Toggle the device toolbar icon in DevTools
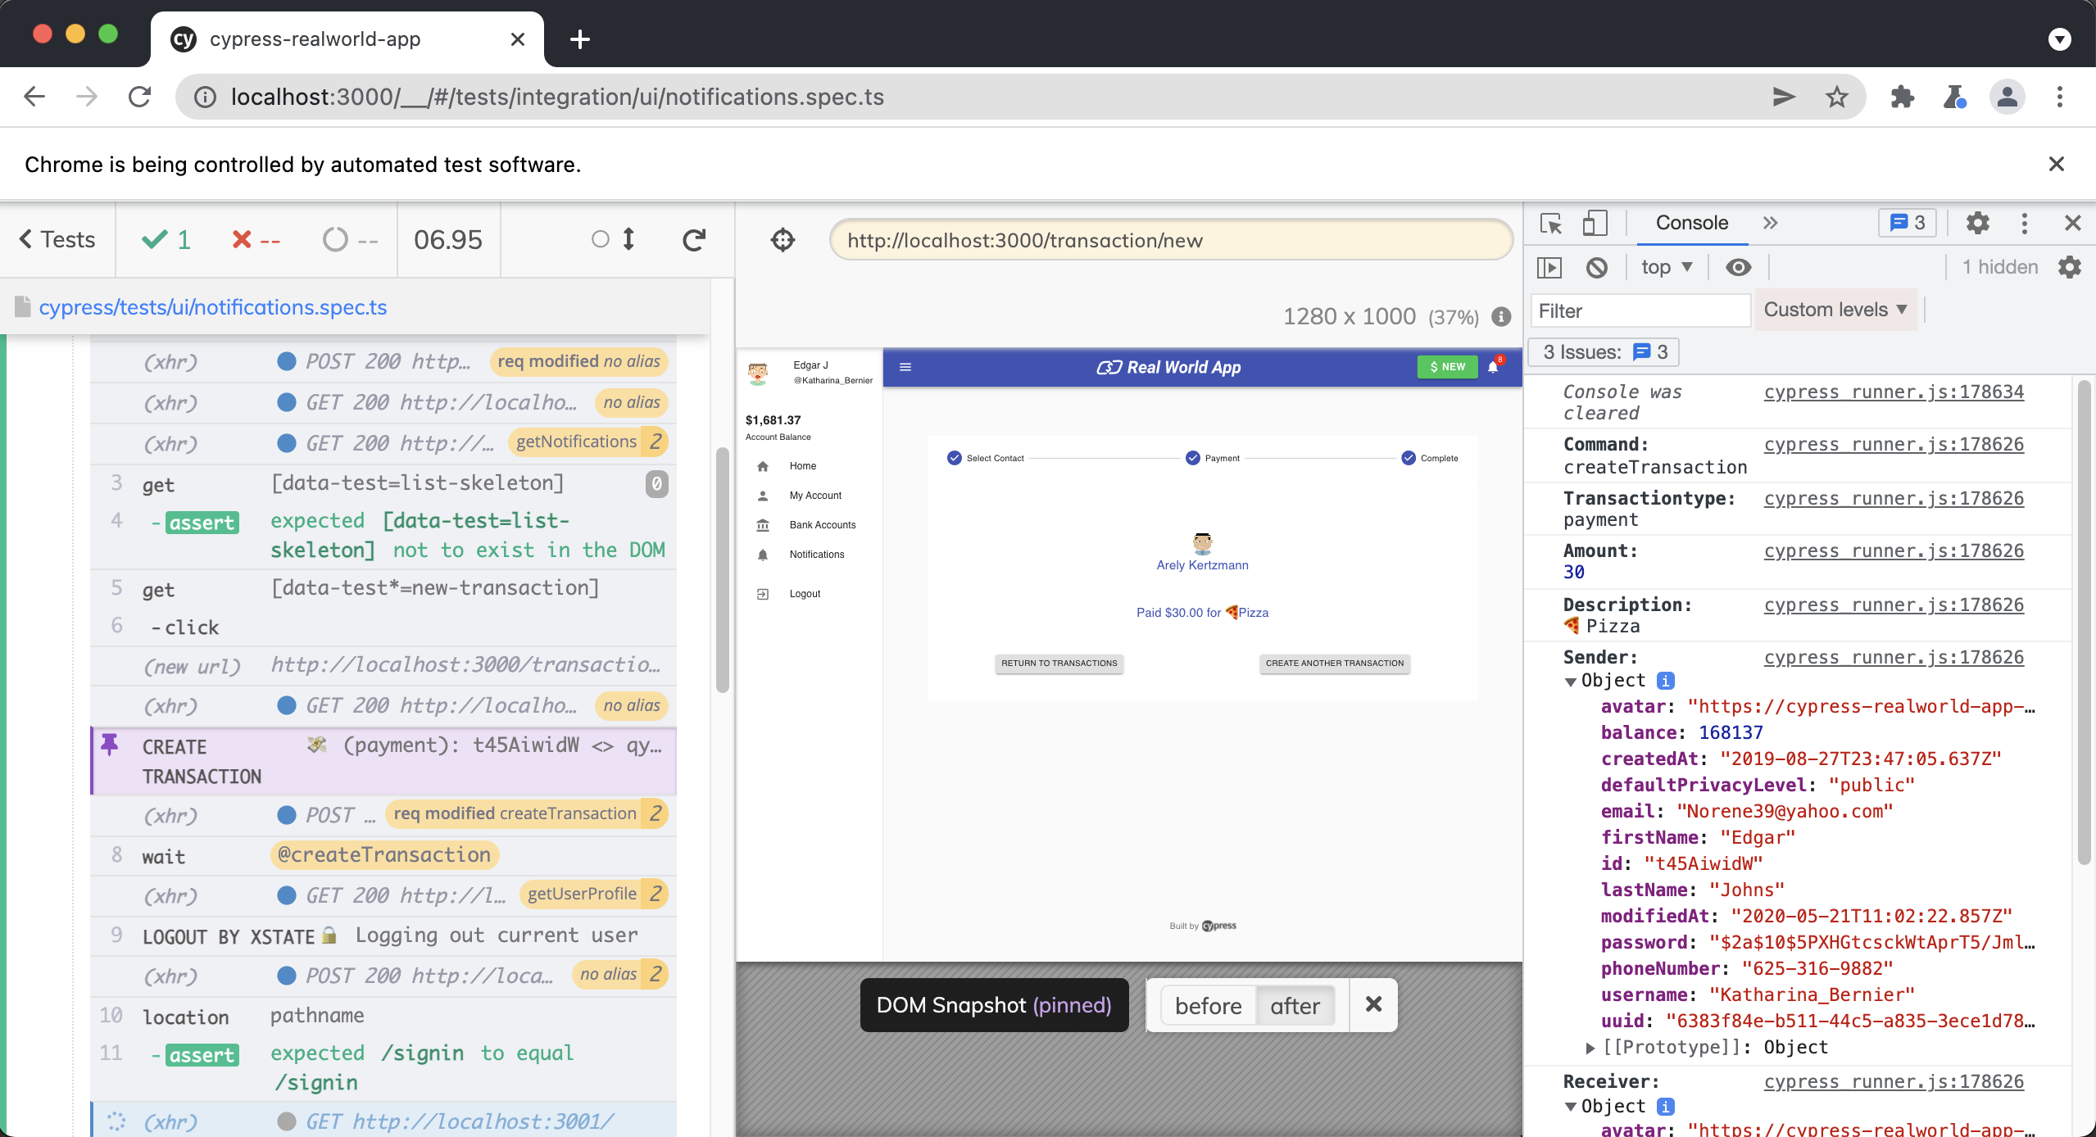Screen dimensions: 2096x1137 (1594, 223)
